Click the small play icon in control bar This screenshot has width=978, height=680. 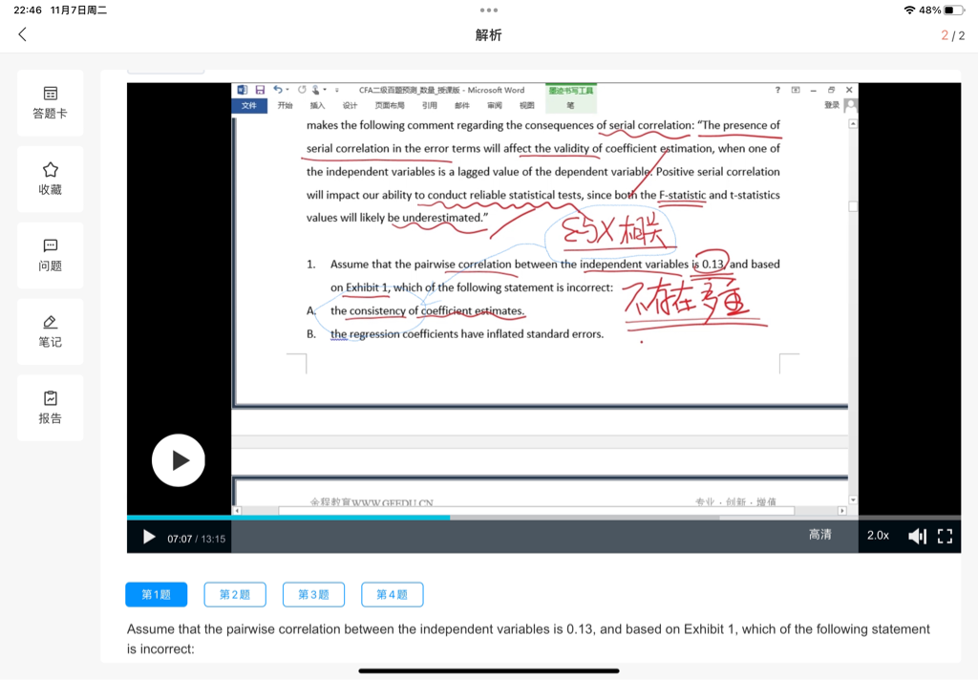149,537
